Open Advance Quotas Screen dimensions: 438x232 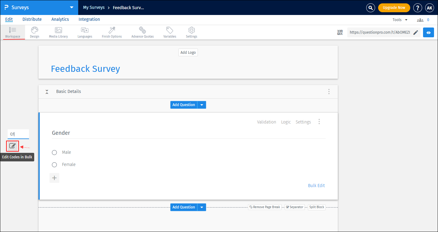(x=142, y=32)
